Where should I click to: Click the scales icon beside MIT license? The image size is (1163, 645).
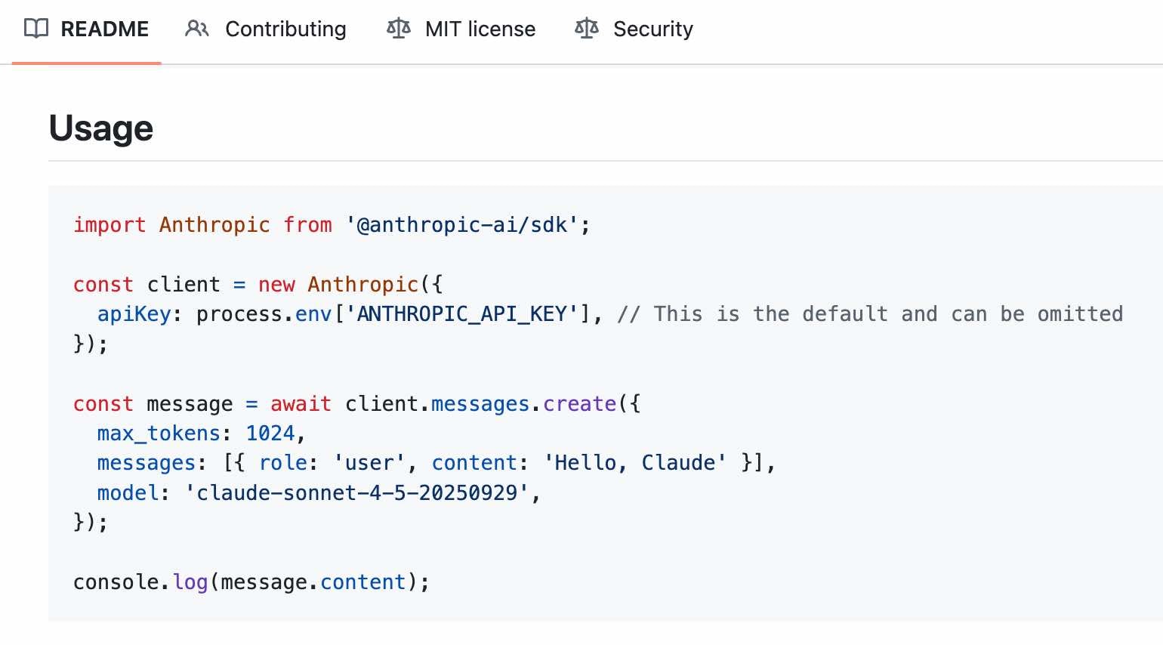399,29
